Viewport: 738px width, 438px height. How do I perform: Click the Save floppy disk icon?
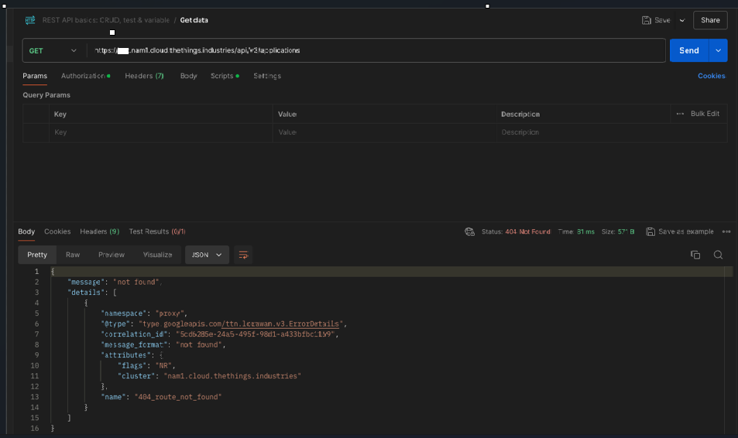(647, 20)
